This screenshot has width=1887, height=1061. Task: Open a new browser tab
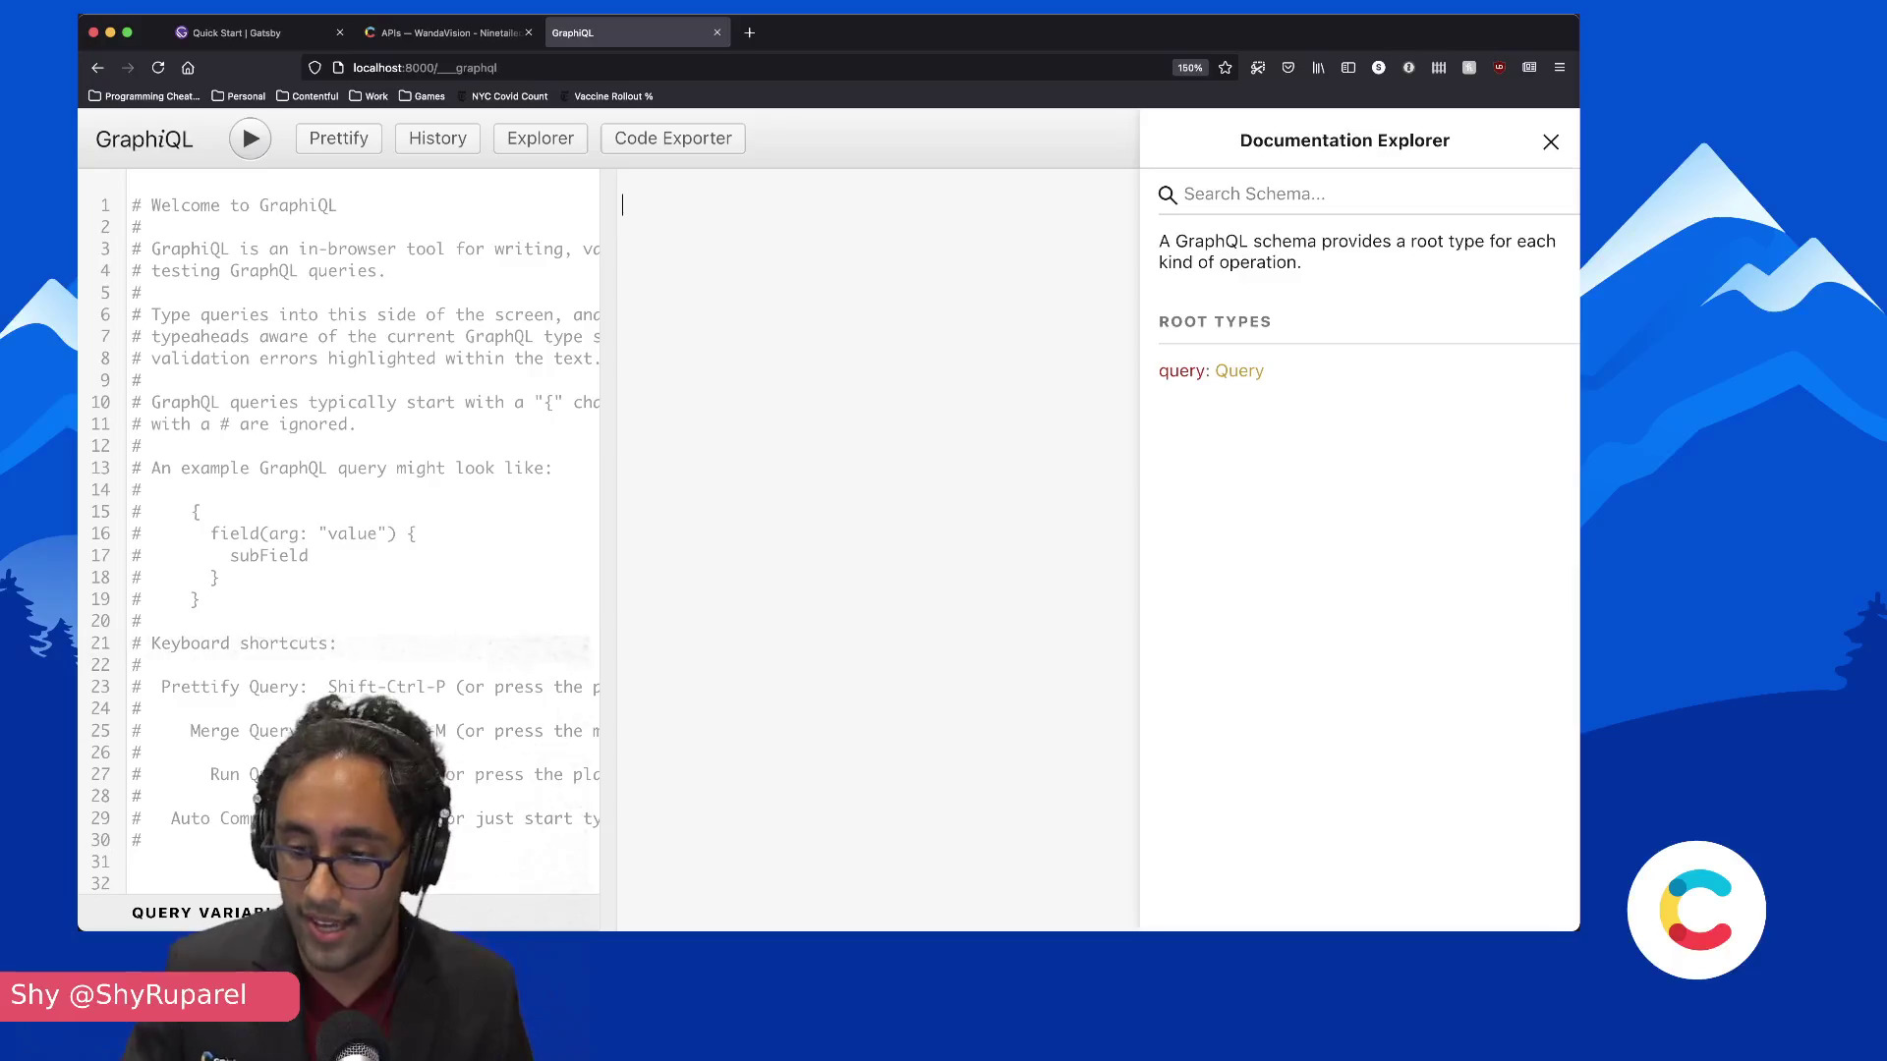[x=750, y=32]
